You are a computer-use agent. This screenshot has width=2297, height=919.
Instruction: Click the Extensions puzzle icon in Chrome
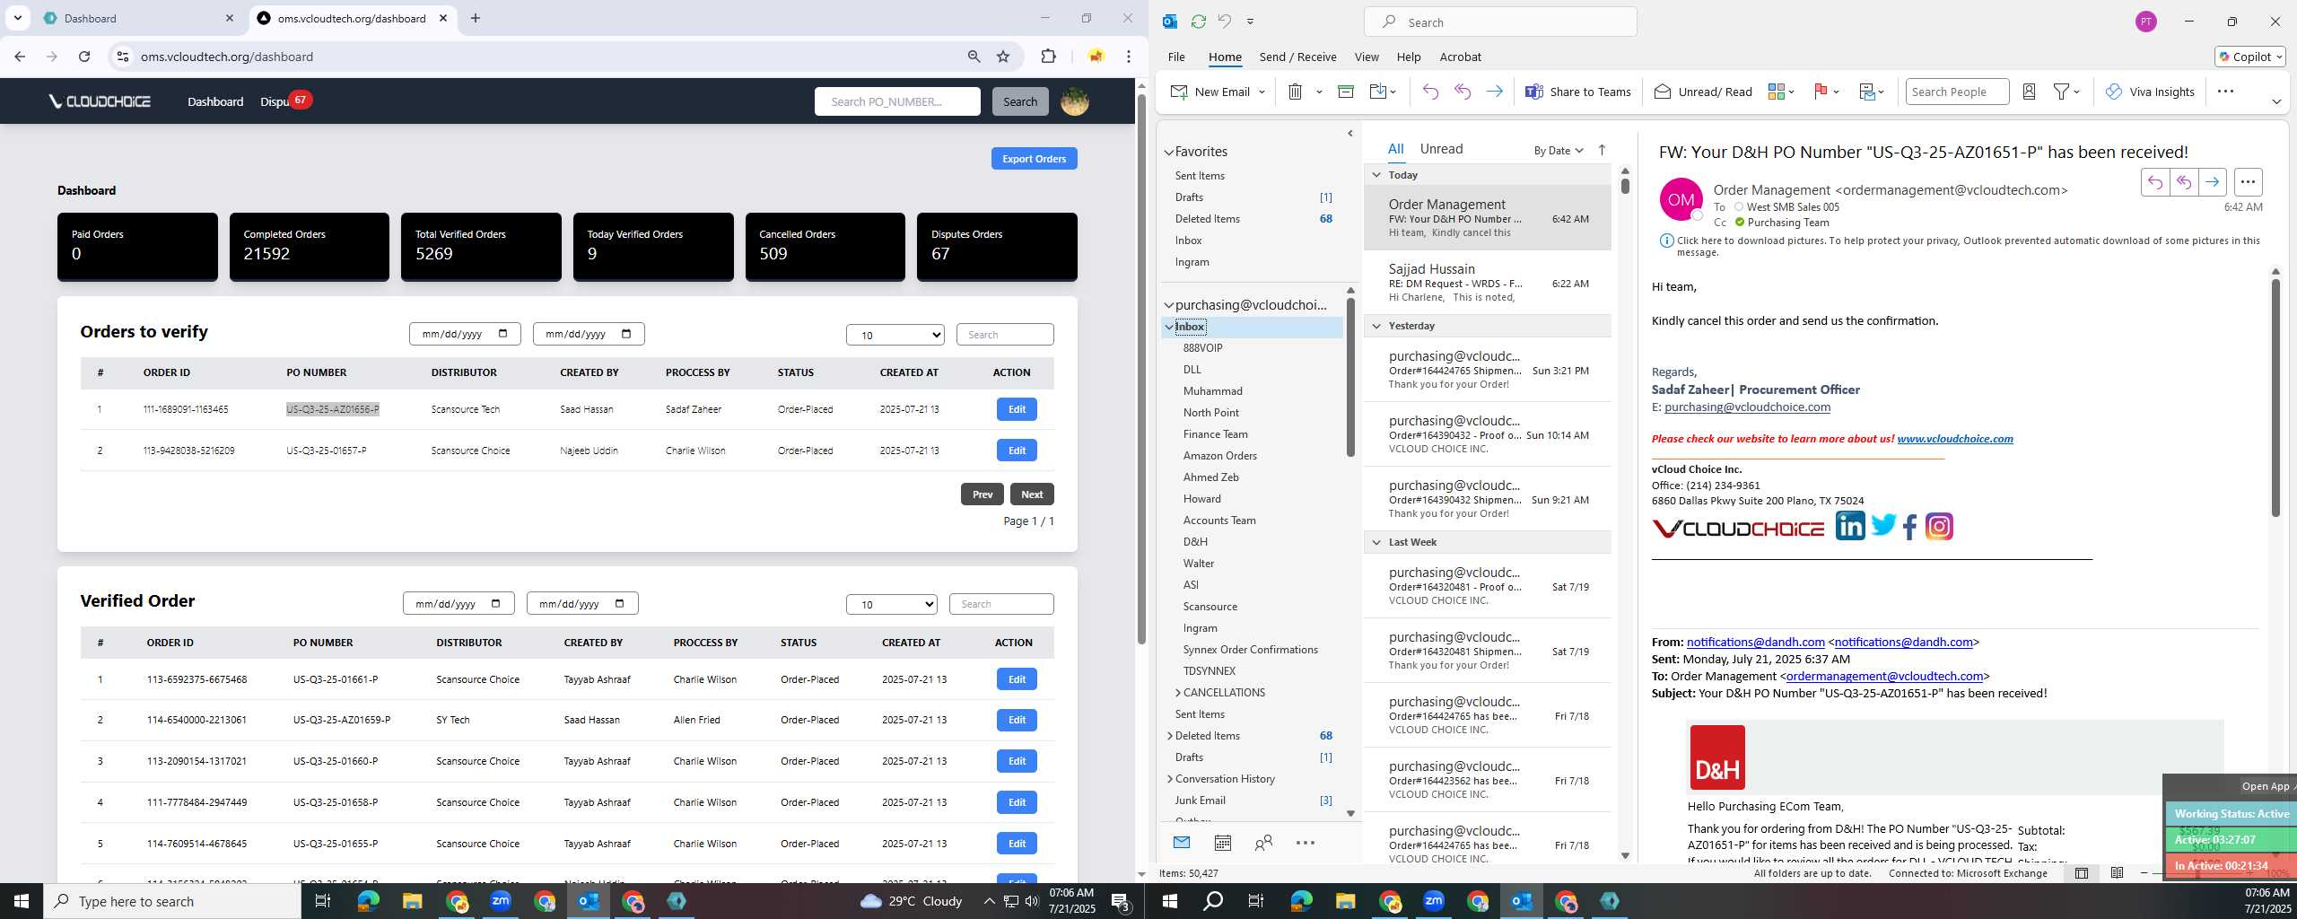tap(1048, 57)
